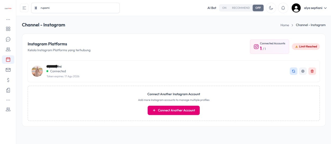The height and width of the screenshot is (144, 331).
Task: Click the building icon in rupami field
Action: coord(36,8)
